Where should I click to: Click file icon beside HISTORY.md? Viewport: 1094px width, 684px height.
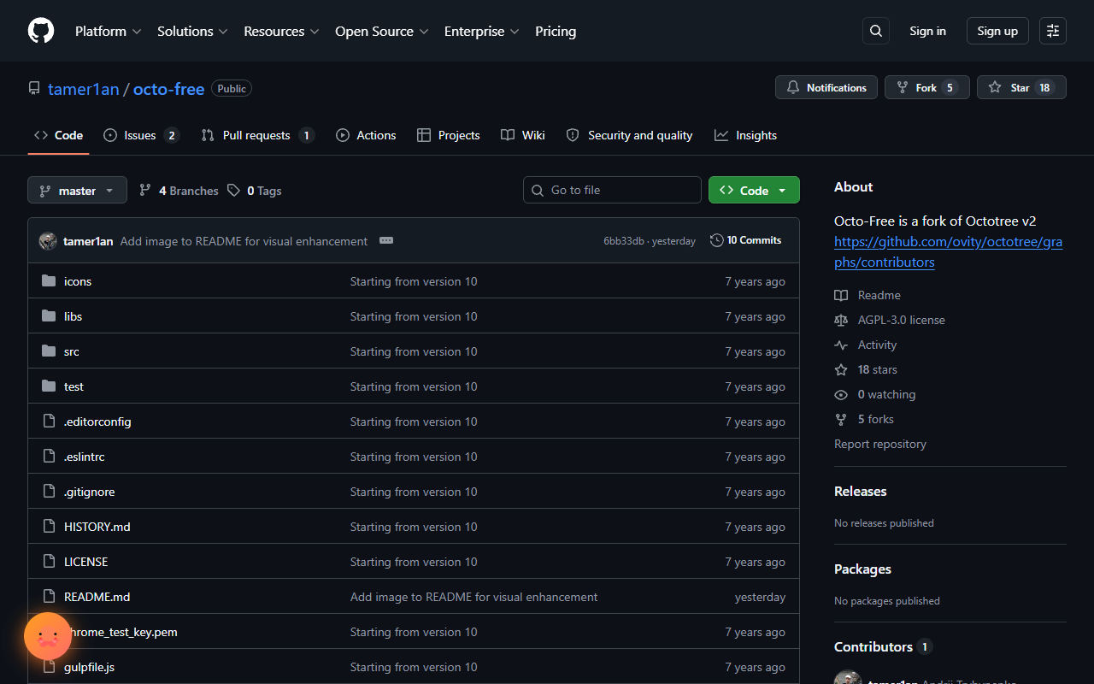(x=49, y=527)
